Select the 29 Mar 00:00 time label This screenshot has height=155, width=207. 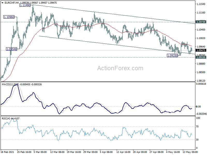pyautogui.click(x=90, y=152)
